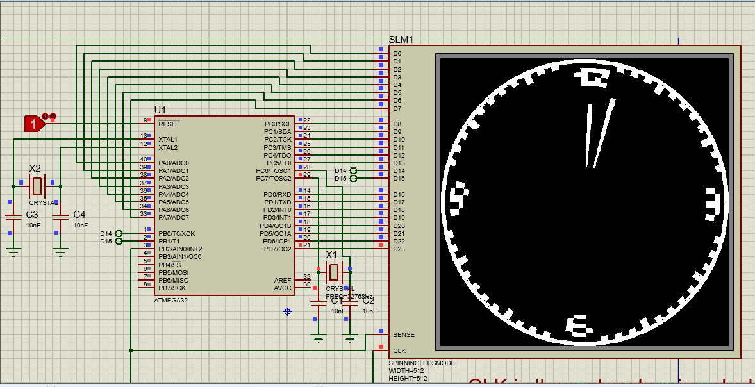Click the C3 reference label
755x387 pixels.
[x=32, y=214]
